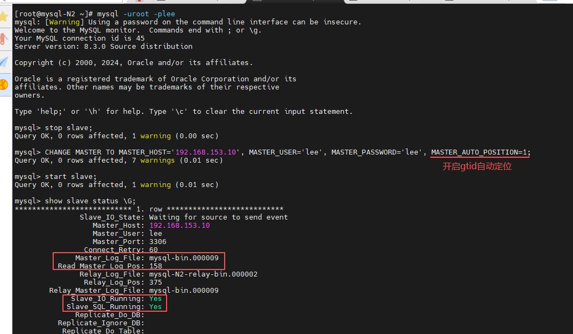Click the Slave_SQL_Running 'Yes' value
573x334 pixels.
(x=155, y=307)
